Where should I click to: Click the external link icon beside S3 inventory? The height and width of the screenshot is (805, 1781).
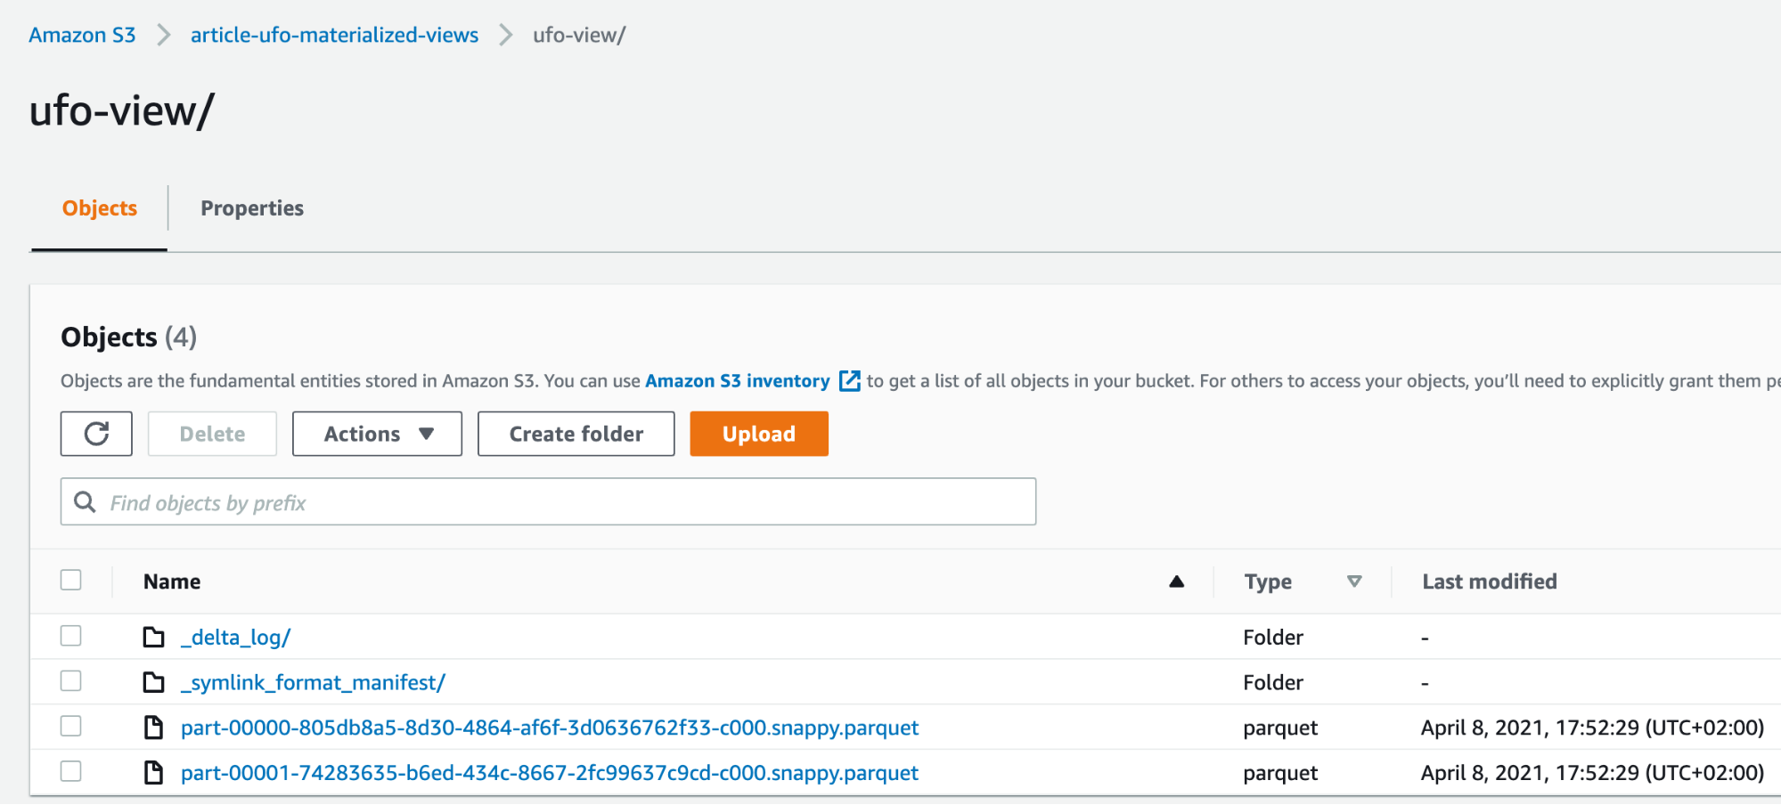pos(850,381)
